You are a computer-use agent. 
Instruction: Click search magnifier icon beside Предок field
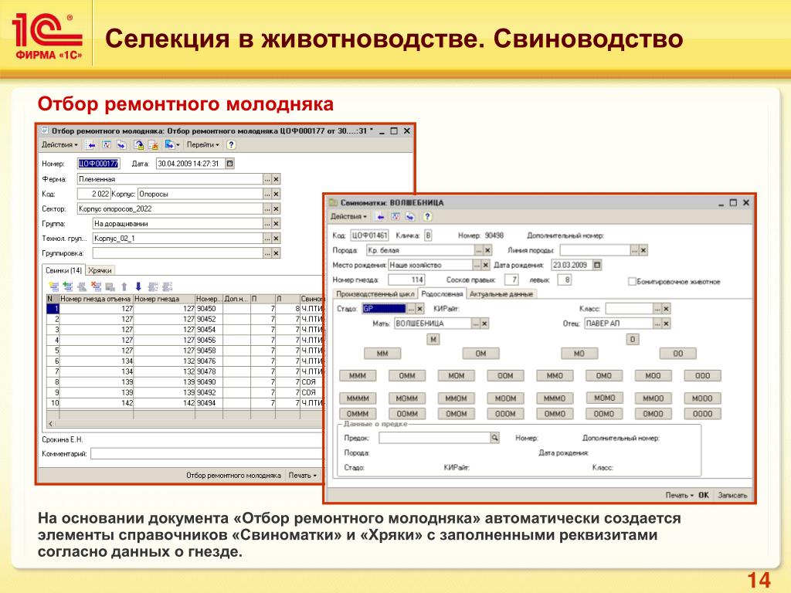494,438
